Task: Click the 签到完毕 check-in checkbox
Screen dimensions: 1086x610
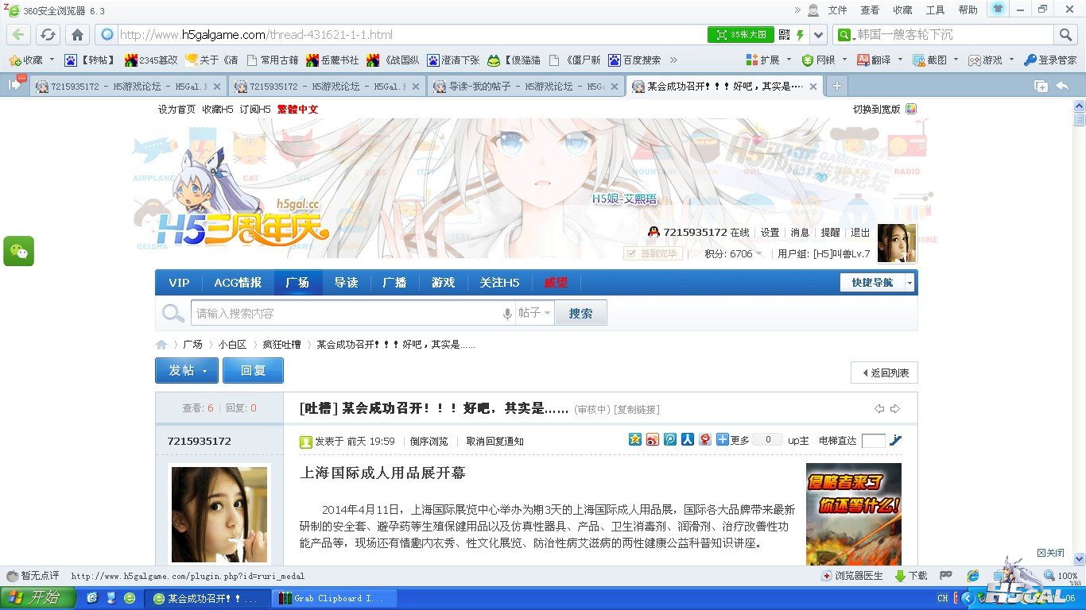Action: 631,253
